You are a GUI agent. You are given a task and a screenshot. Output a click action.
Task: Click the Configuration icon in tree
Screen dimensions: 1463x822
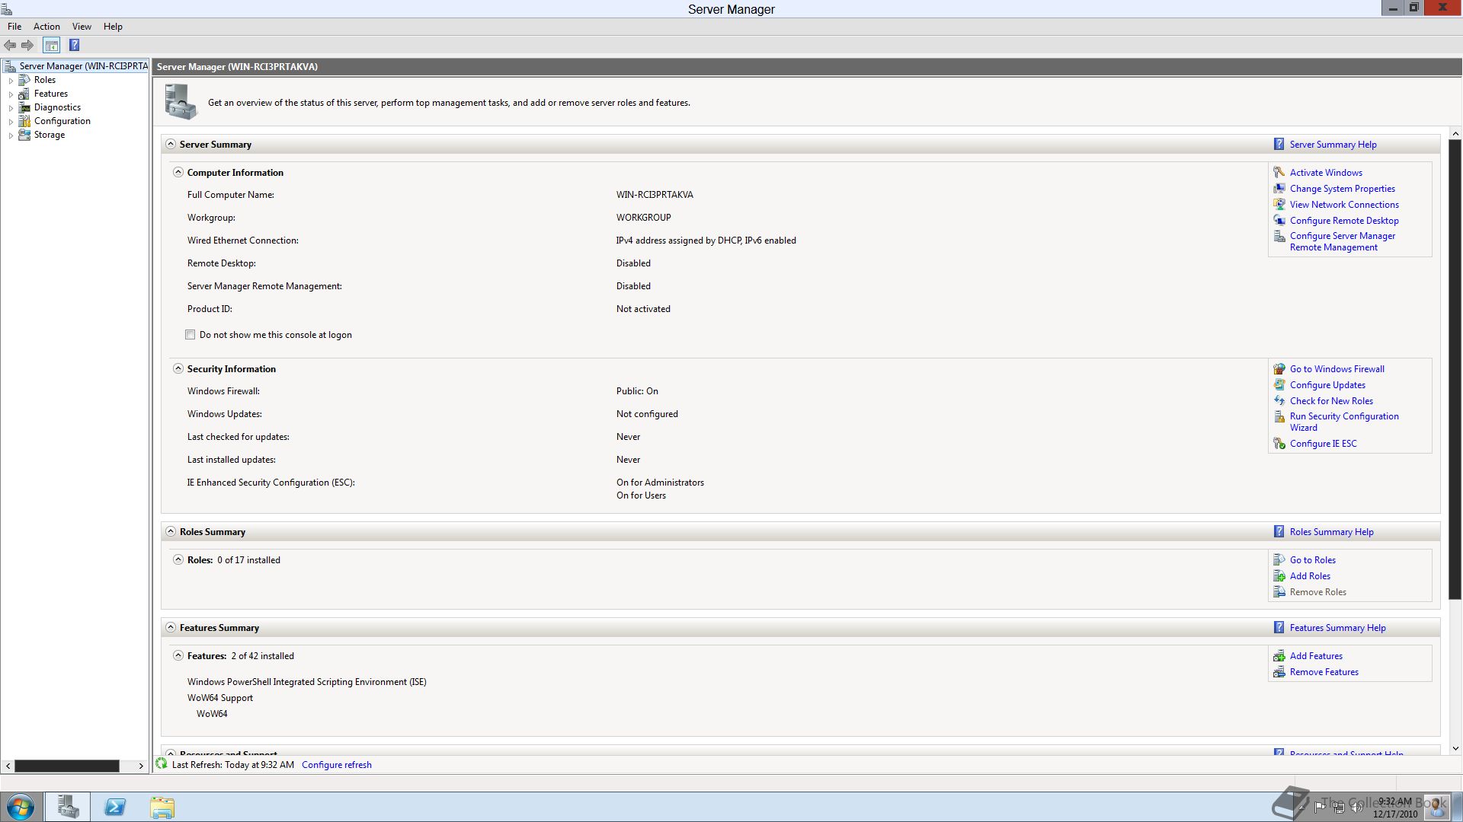[24, 121]
